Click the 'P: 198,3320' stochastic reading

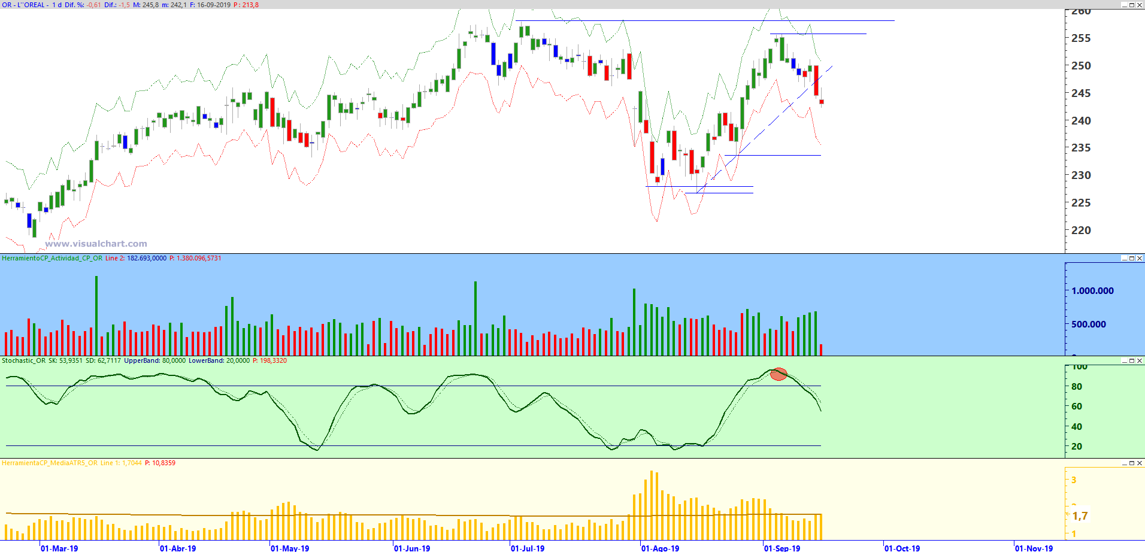[269, 360]
